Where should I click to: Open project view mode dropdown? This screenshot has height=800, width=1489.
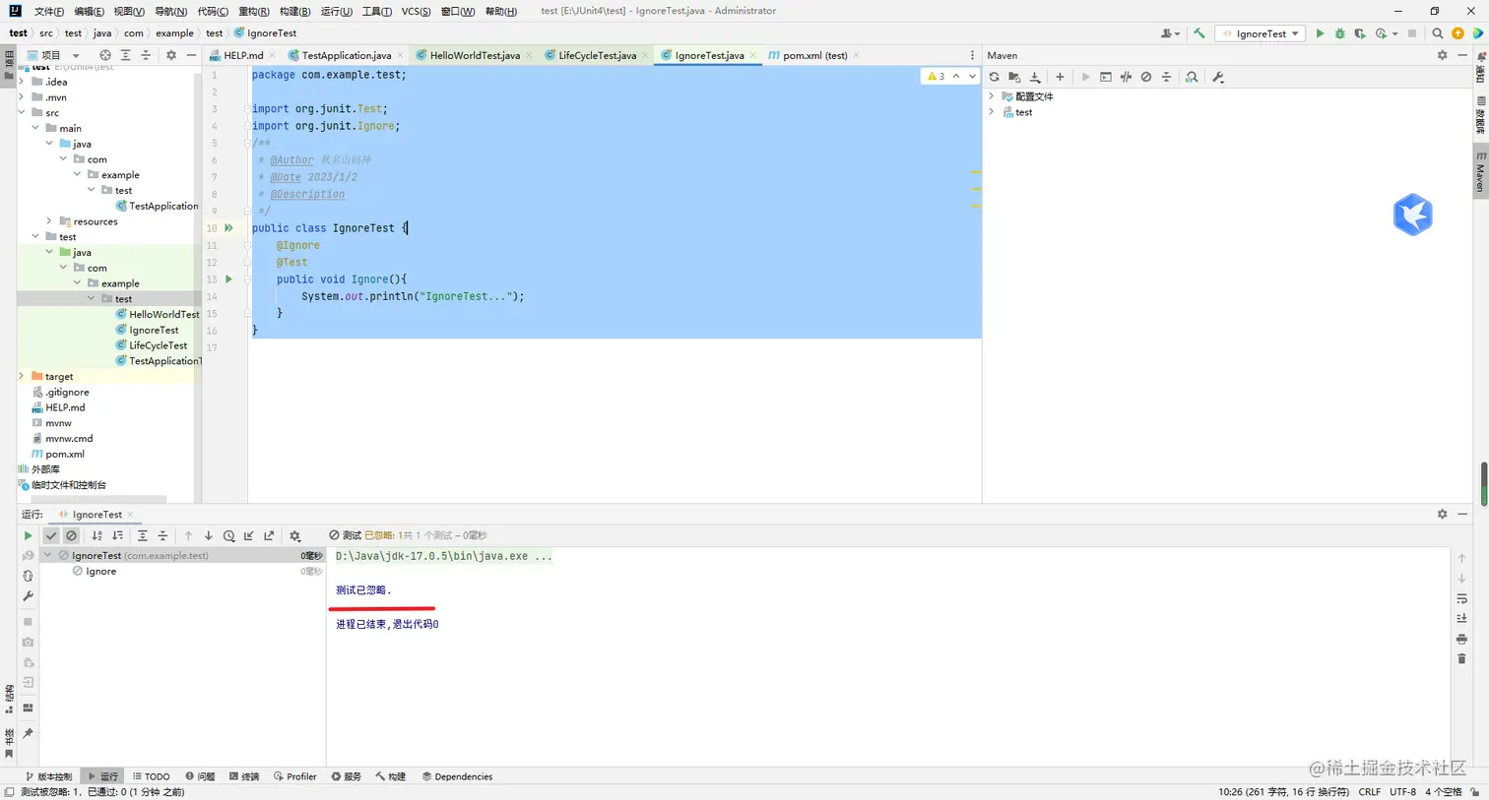point(54,55)
